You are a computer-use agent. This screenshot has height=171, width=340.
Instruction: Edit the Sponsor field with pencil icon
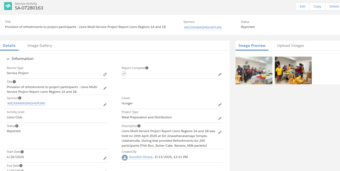click(x=105, y=105)
